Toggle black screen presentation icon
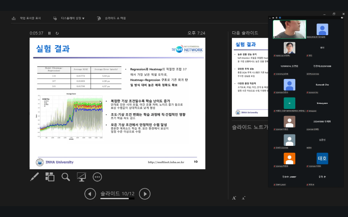348x217 pixels. point(81,177)
